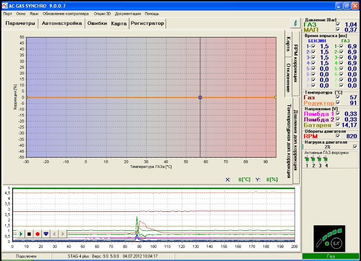Screen dimensions: 361x261
Task: Toggle the Редуктор temperature checkbox
Action: (x=338, y=103)
